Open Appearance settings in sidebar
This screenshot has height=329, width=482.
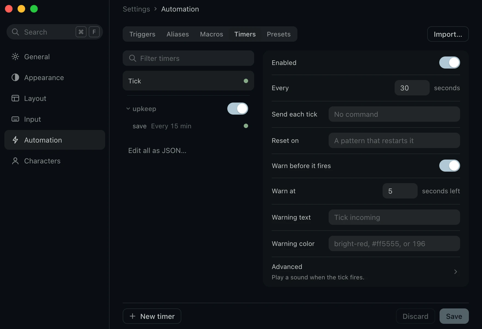pyautogui.click(x=55, y=78)
